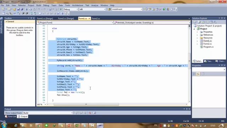
Task: Select Form1.cs in Solution Explorer
Action: coord(207,41)
